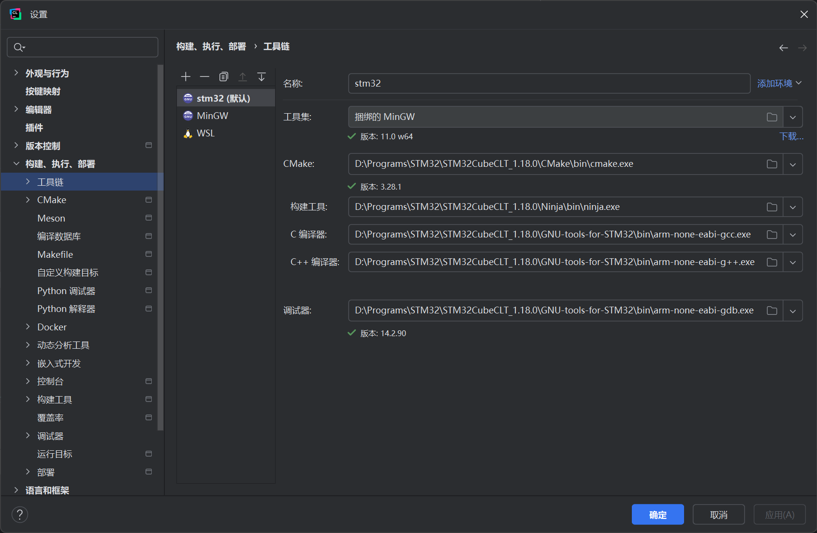
Task: Open C++ compiler dropdown arrow
Action: (x=793, y=262)
